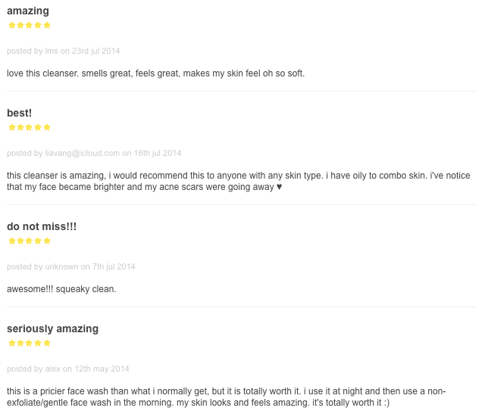Select the "amazing" review title

click(28, 11)
